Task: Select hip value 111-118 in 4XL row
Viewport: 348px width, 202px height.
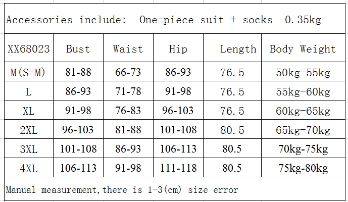Action: click(178, 168)
